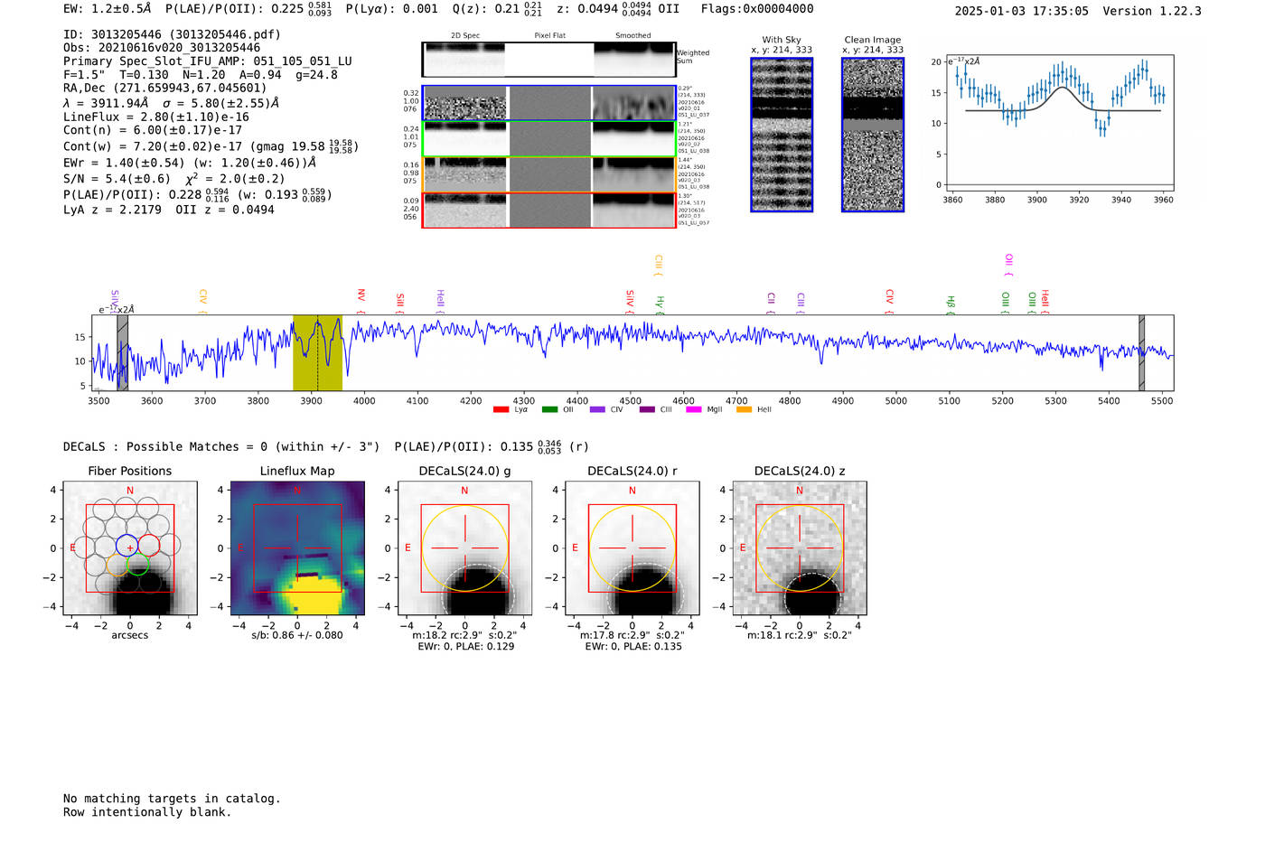Click the s/b: 0.86 +/- 0.080 caption
The height and width of the screenshot is (861, 1265).
tap(297, 635)
